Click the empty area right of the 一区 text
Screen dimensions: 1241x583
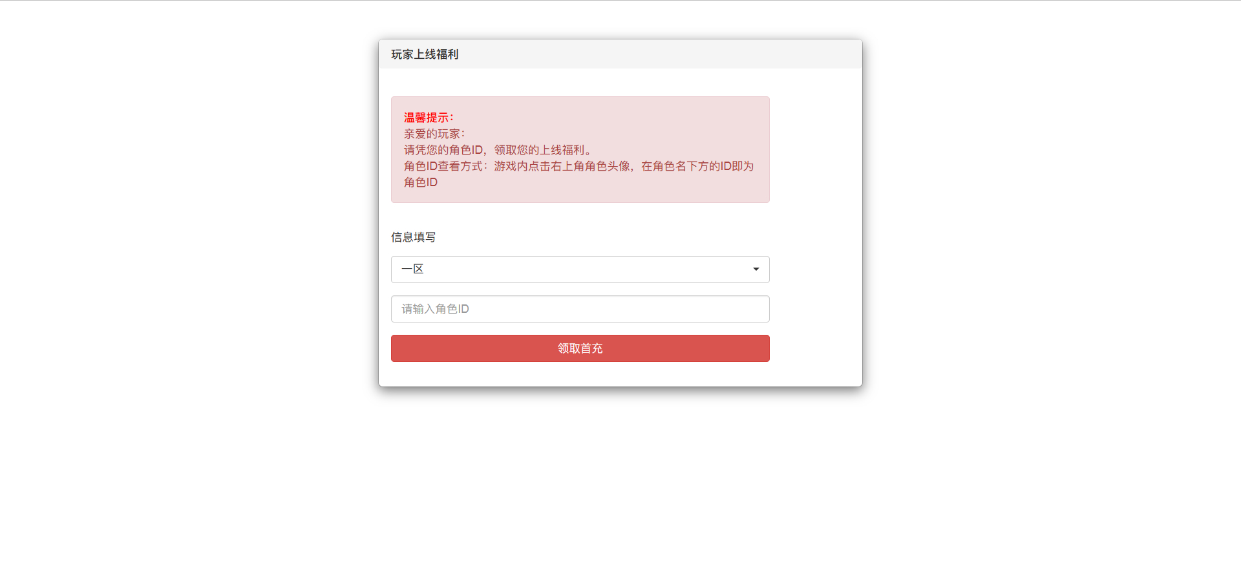(585, 270)
